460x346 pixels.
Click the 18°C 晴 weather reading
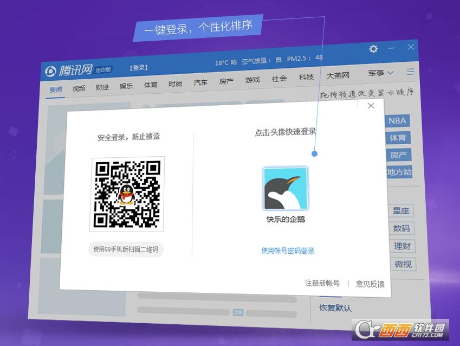click(226, 62)
